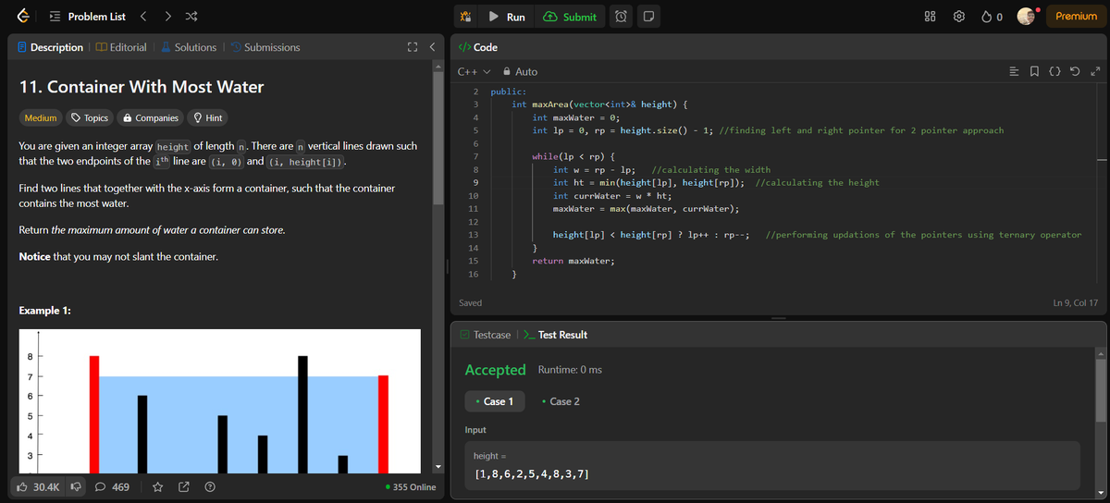Click the debugger bug icon
This screenshot has width=1110, height=503.
pyautogui.click(x=467, y=17)
